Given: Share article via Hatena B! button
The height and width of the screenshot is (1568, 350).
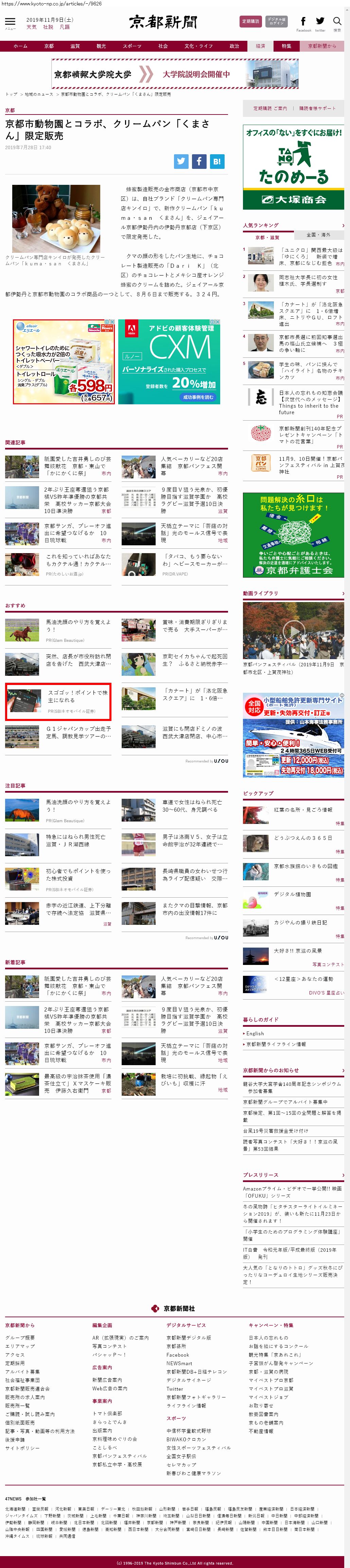Looking at the screenshot, I should point(217,161).
